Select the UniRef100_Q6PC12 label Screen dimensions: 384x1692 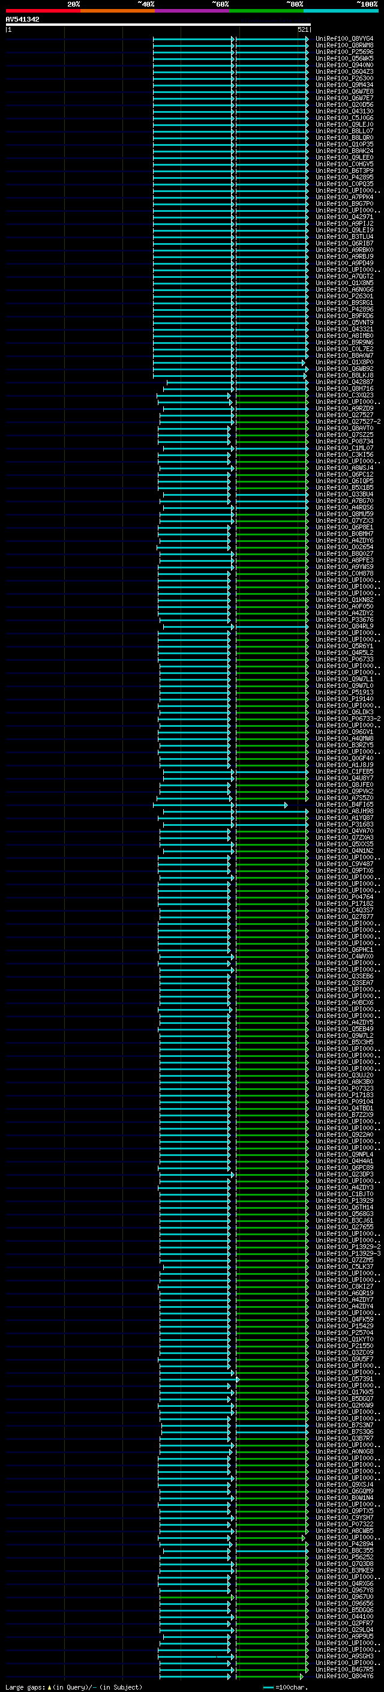tap(344, 475)
